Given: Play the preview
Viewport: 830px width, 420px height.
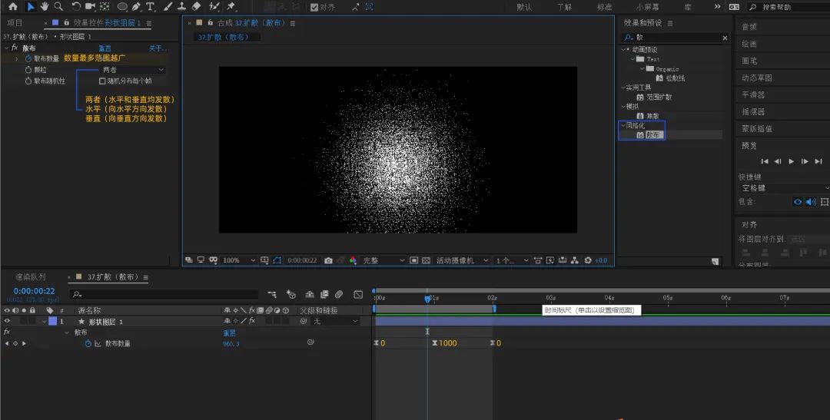Looking at the screenshot, I should tap(792, 161).
